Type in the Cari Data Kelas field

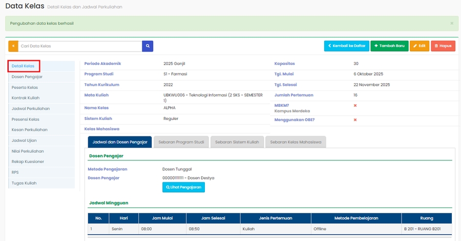tap(80, 46)
